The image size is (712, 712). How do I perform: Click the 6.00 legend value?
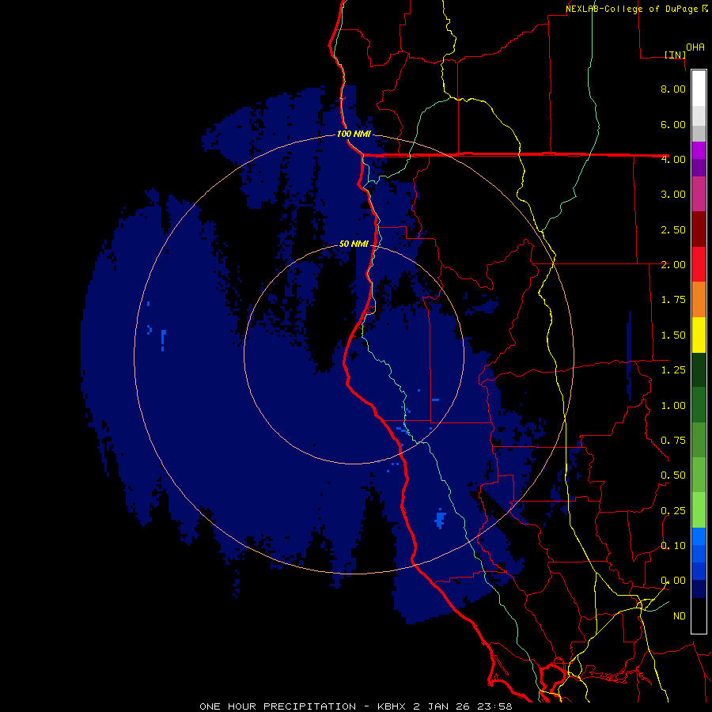coord(673,124)
